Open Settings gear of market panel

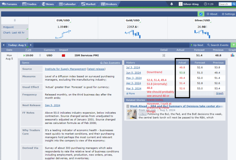(x=228, y=14)
